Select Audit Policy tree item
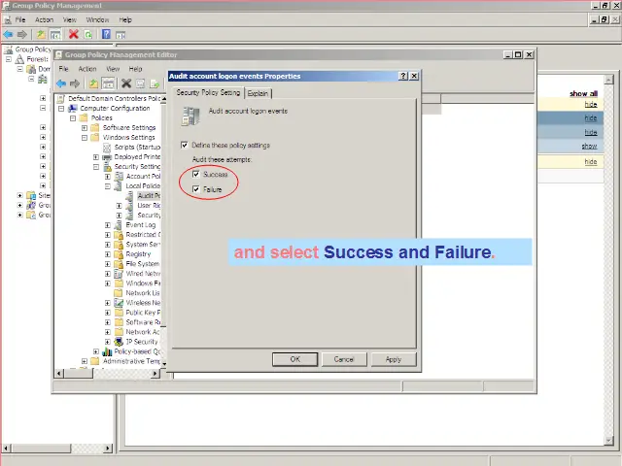Image resolution: width=622 pixels, height=466 pixels. point(149,196)
